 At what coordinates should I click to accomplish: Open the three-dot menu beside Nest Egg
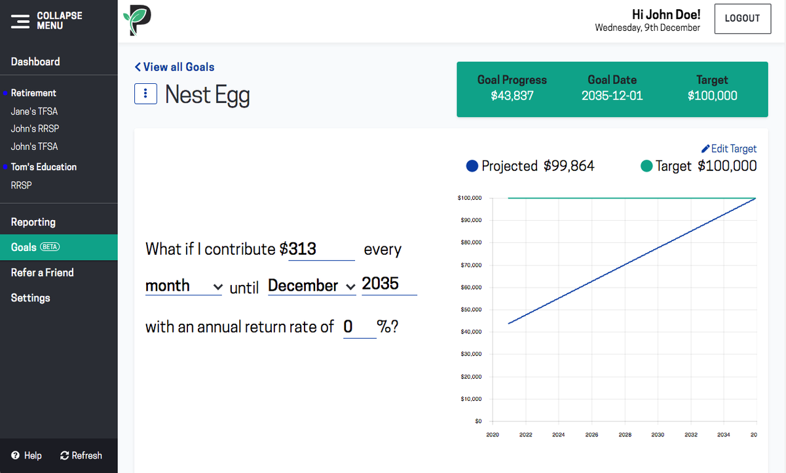click(145, 94)
